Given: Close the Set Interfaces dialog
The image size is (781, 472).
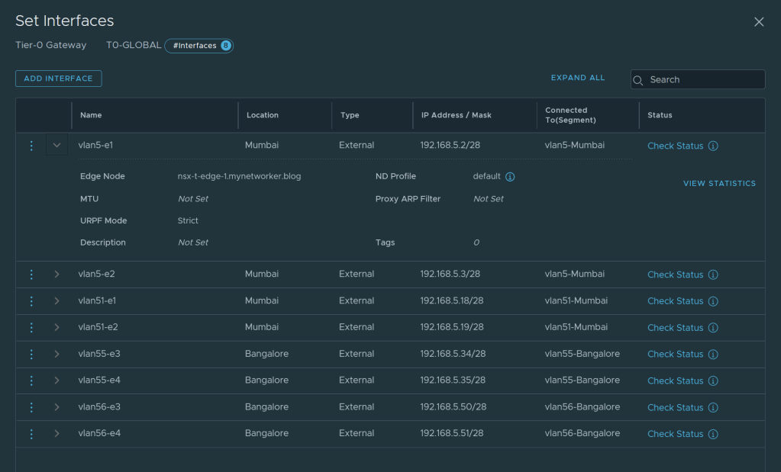Looking at the screenshot, I should 758,22.
